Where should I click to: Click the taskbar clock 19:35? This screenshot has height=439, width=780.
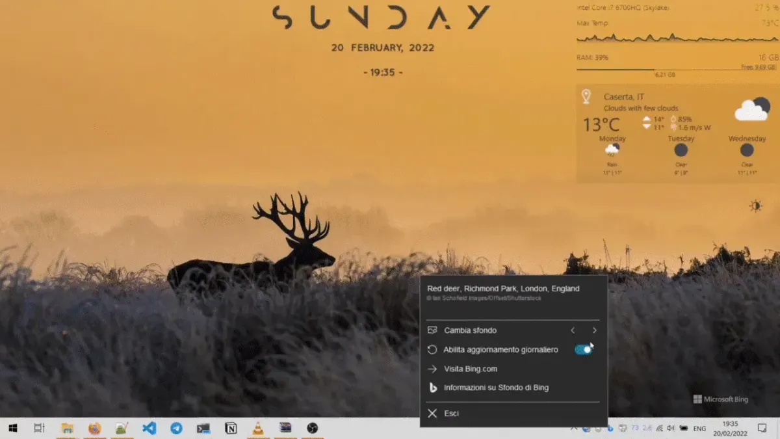pos(730,423)
